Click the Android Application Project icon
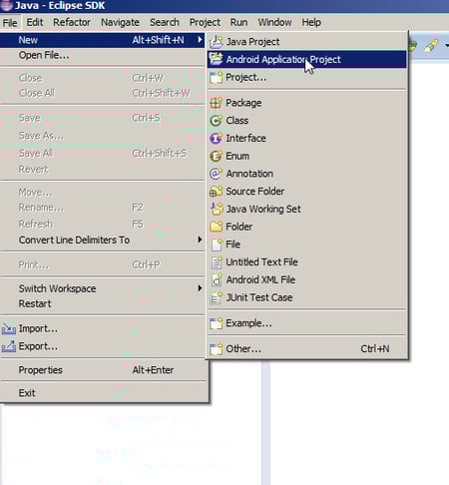 pos(217,59)
